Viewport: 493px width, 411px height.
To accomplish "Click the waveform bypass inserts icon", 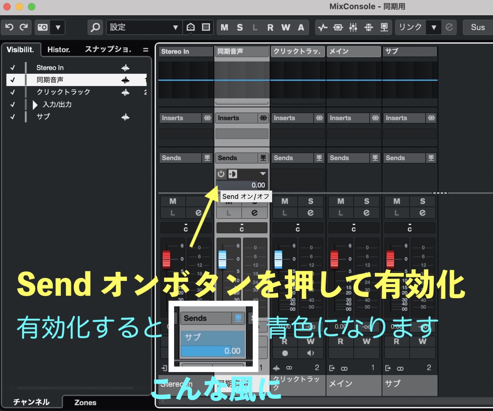I will [x=323, y=27].
